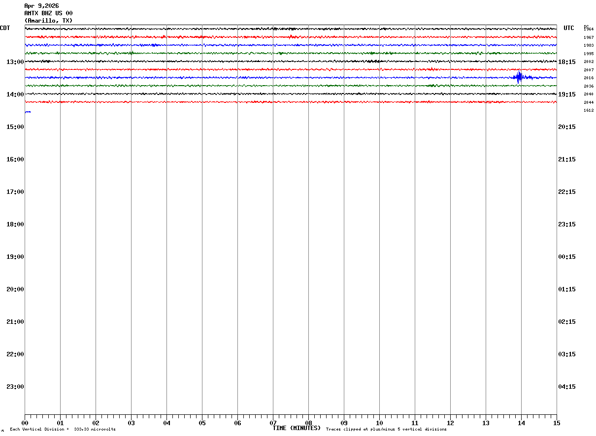596x436 pixels.
Task: Click the '20:00' CDT hour label
Action: 15,289
